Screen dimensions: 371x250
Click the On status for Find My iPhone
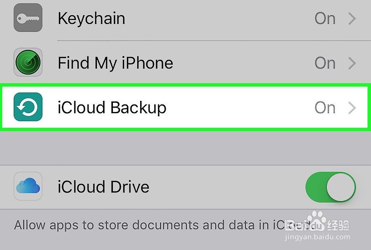click(325, 63)
